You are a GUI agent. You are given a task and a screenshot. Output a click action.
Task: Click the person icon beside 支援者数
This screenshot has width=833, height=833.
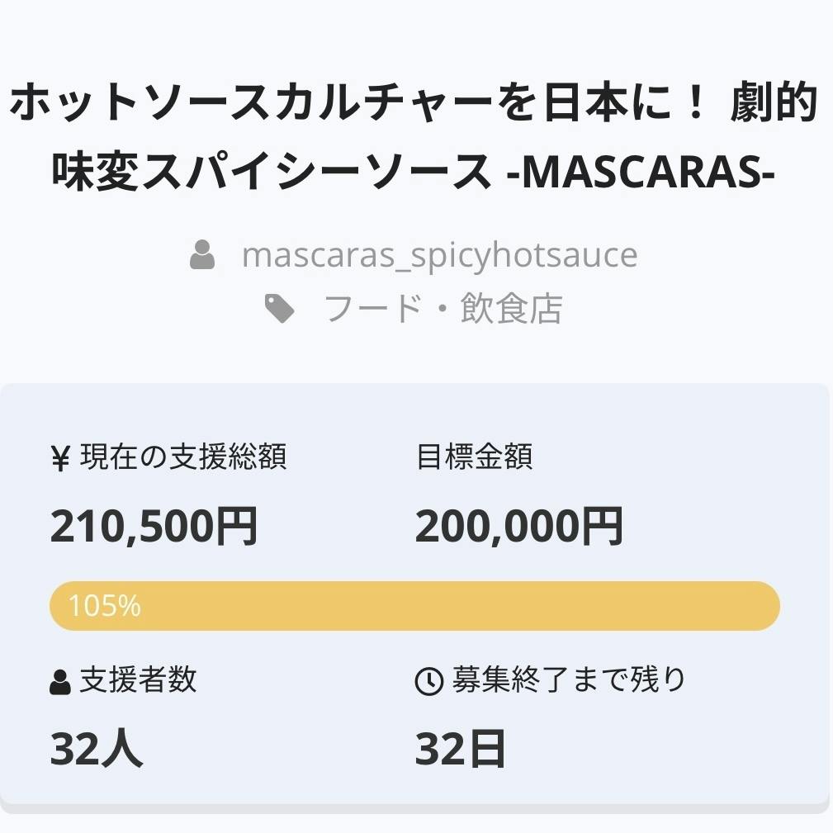point(60,682)
